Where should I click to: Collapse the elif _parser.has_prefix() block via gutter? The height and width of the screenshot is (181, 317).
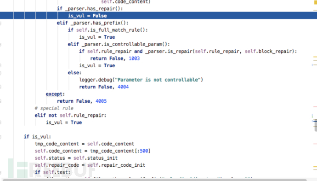[0, 23]
